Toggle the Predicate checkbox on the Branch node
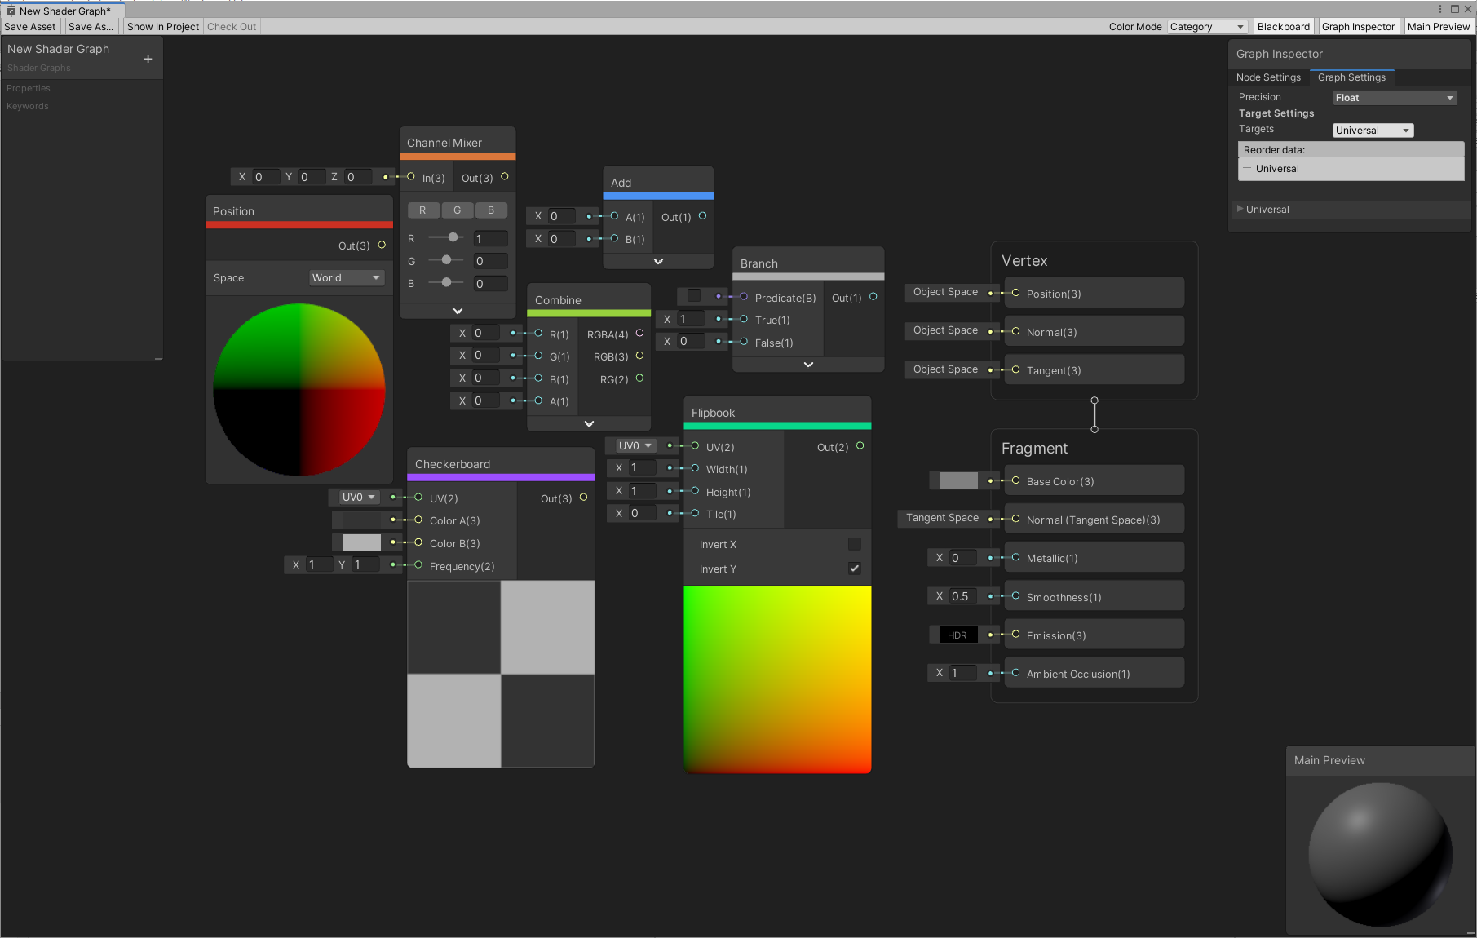 pos(693,296)
